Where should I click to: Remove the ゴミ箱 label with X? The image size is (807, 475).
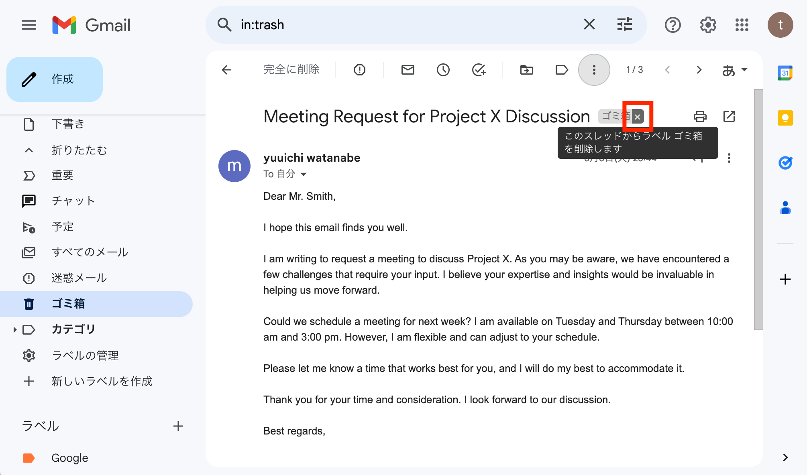click(638, 117)
